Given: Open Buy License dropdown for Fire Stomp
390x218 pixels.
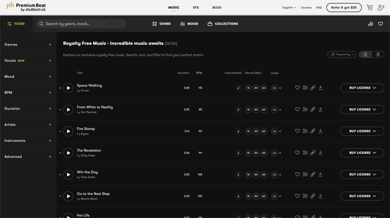Looking at the screenshot, I should point(362,131).
